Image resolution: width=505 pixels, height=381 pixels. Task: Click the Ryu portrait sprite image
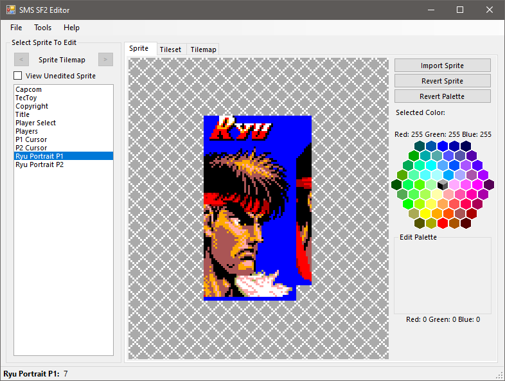[x=258, y=208]
